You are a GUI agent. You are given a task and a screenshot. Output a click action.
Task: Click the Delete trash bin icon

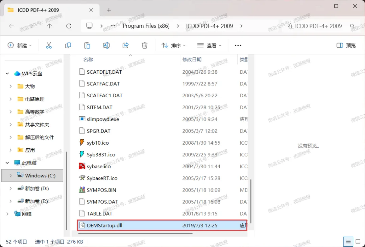(x=145, y=45)
